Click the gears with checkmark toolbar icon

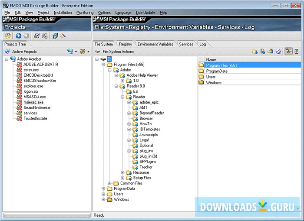coord(36,36)
